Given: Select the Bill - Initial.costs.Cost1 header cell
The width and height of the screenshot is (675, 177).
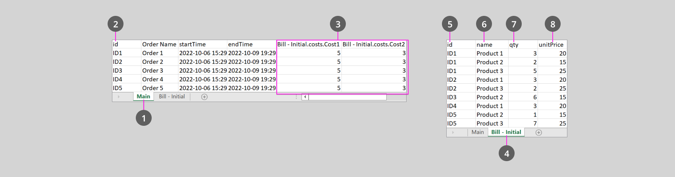Looking at the screenshot, I should (309, 44).
